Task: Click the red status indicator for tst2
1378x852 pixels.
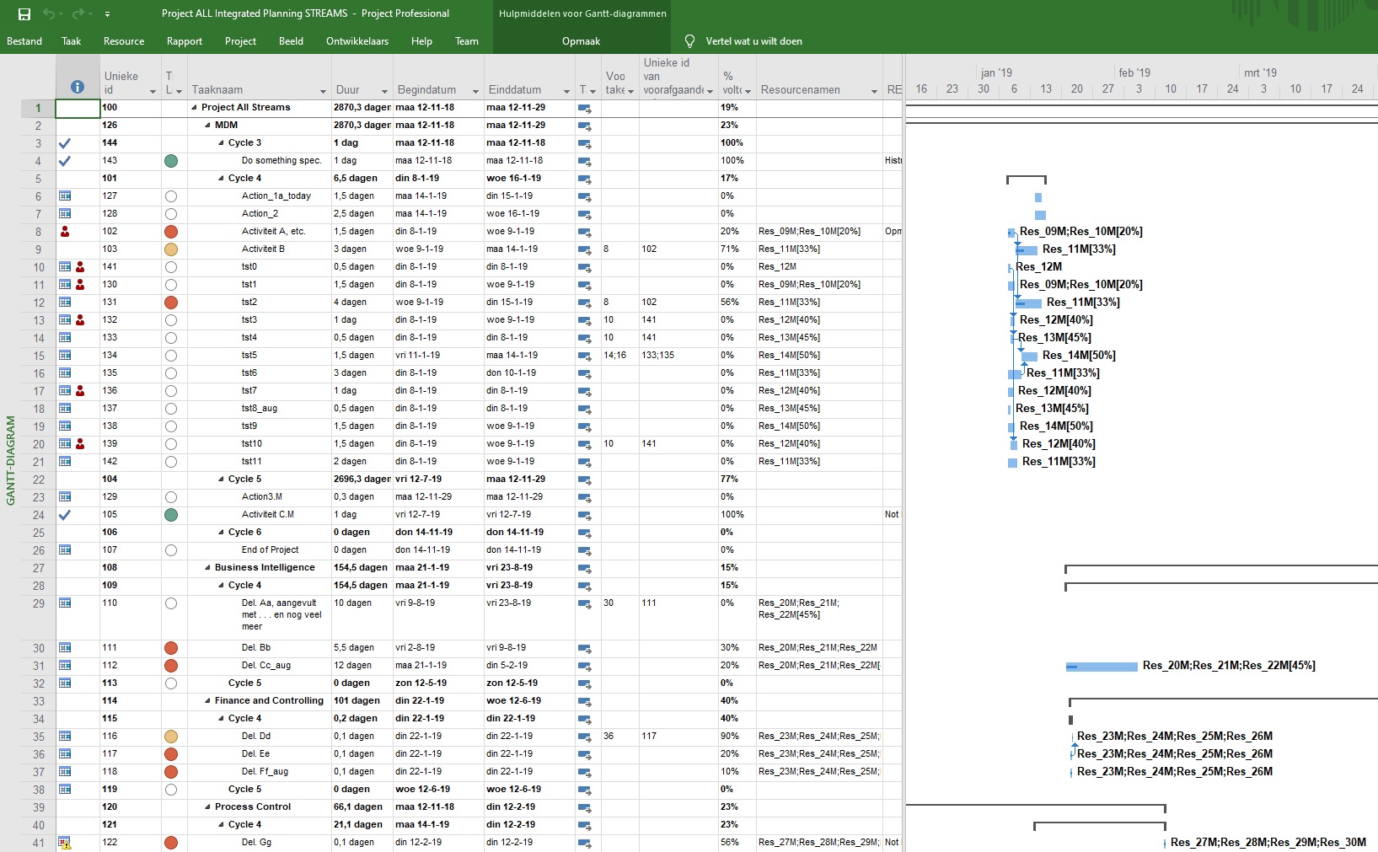Action: (171, 303)
